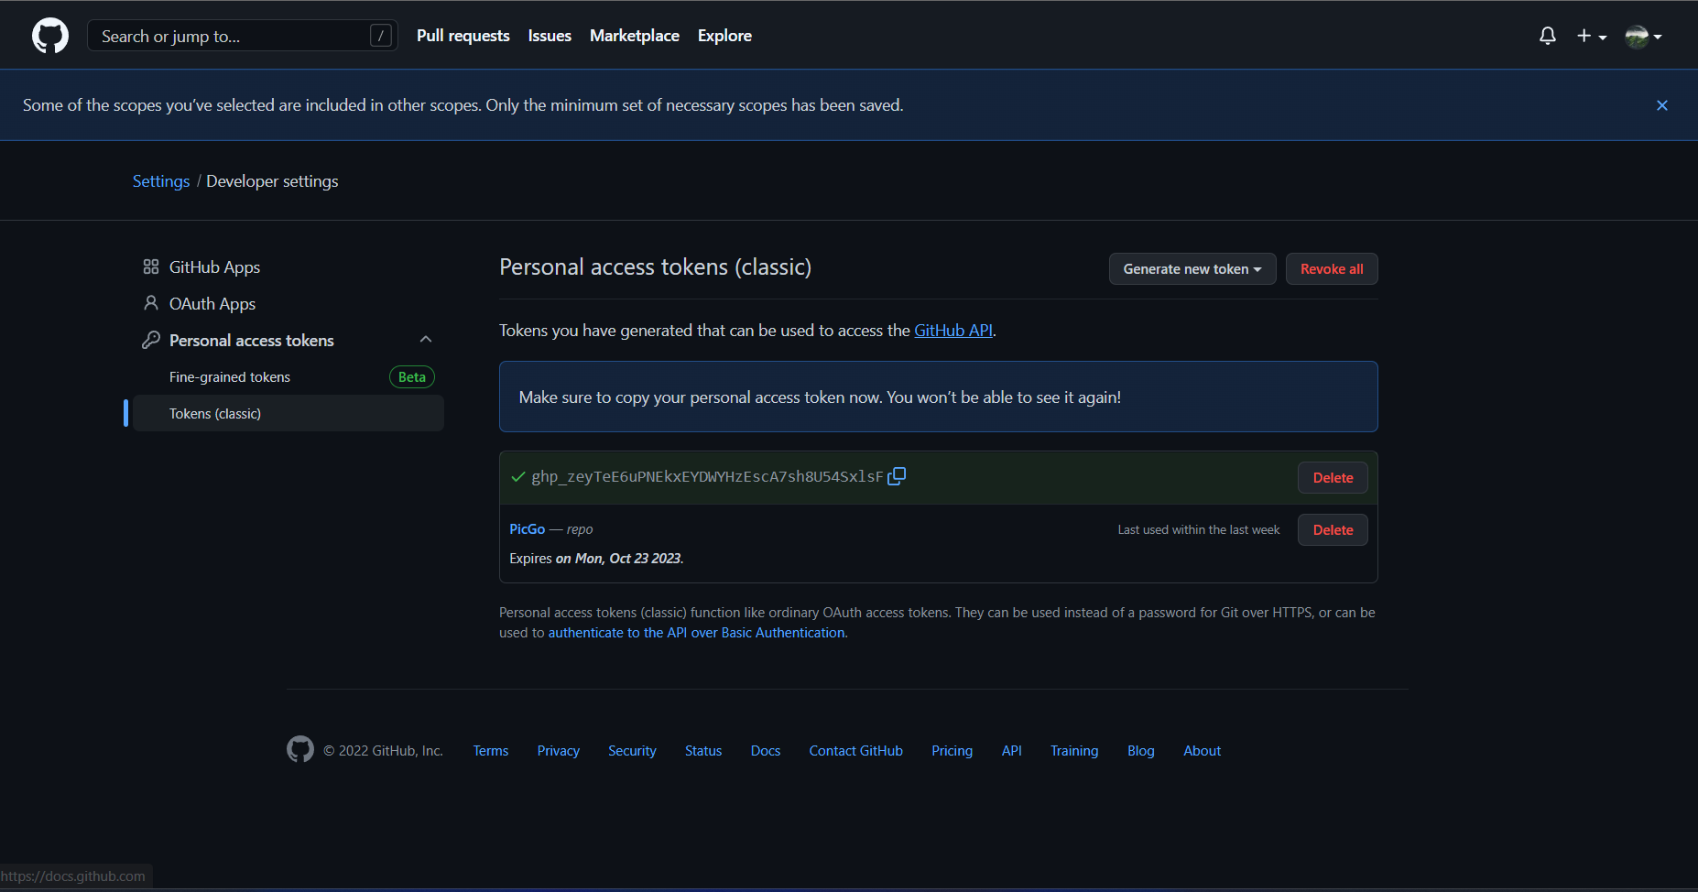Copy the token with the clipboard icon
1698x892 pixels.
click(x=897, y=476)
